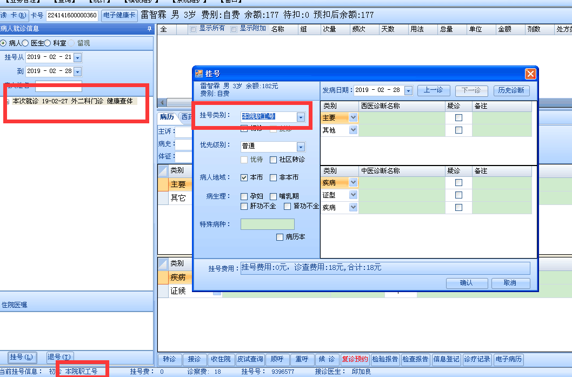Image resolution: width=572 pixels, height=377 pixels.
Task: Tick 疑诊 checkbox in 证型 row
Action: 458,195
